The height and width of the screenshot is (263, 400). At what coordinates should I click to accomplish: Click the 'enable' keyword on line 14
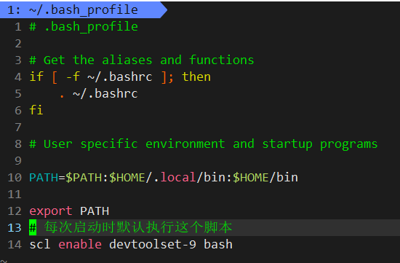pos(80,245)
